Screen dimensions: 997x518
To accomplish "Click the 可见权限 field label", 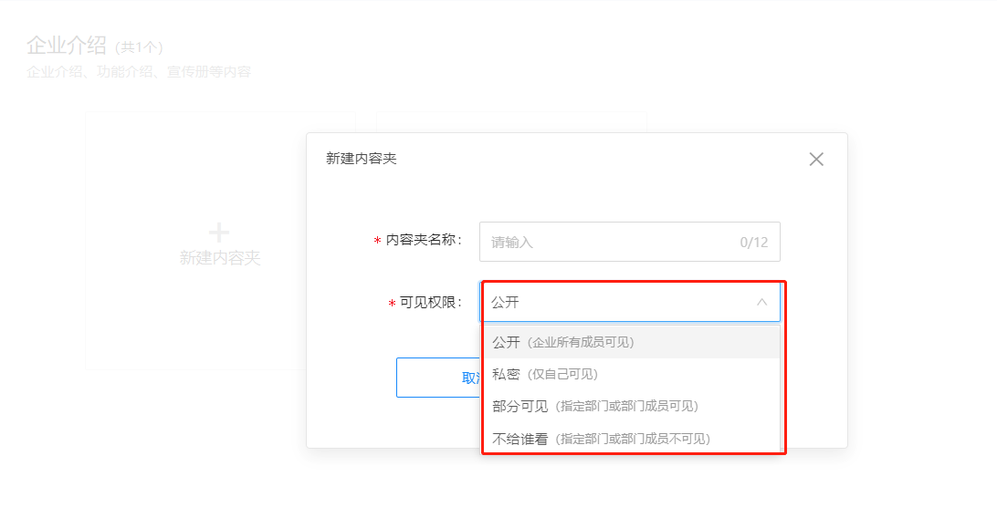I will click(430, 303).
